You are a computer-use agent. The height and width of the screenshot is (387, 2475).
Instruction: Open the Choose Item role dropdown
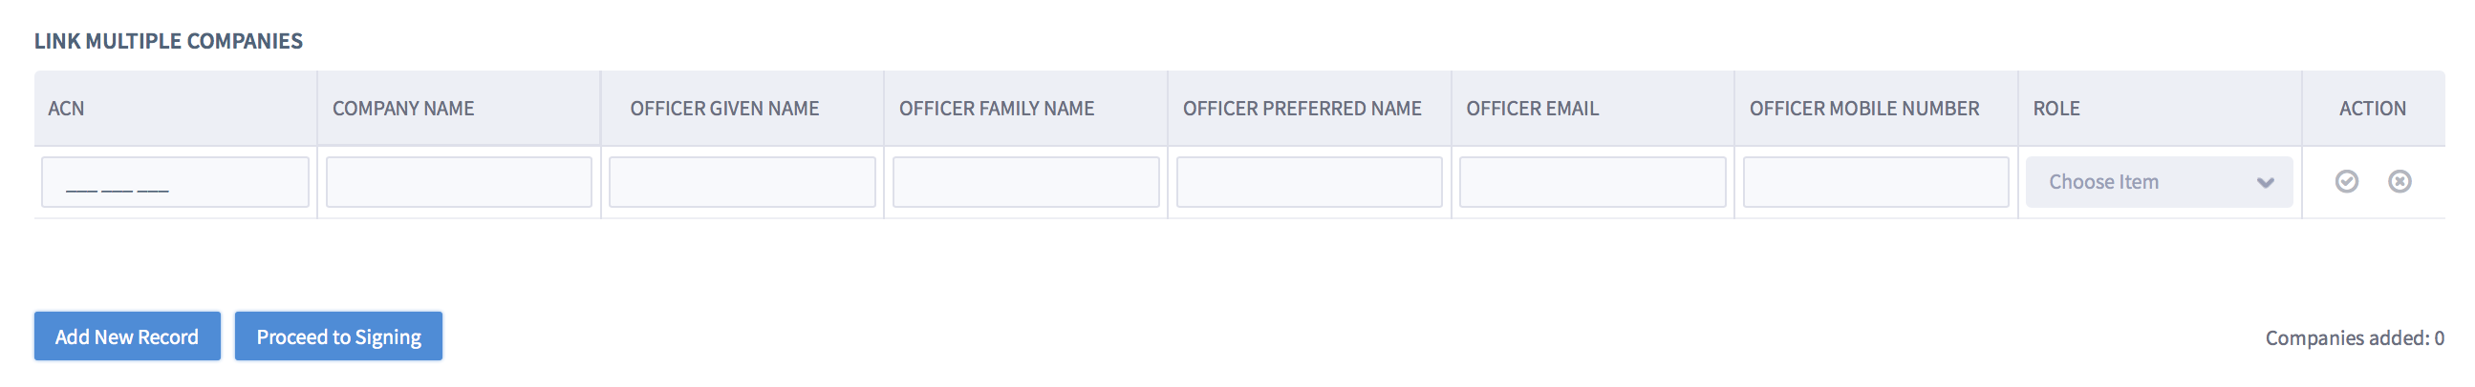(2159, 182)
